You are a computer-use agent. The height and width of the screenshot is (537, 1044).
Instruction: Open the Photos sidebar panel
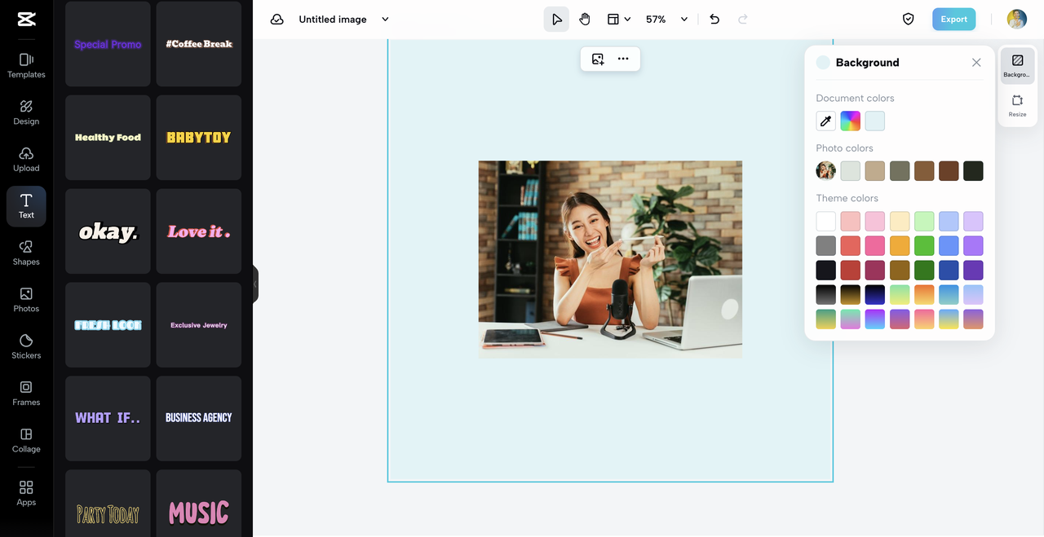(26, 300)
